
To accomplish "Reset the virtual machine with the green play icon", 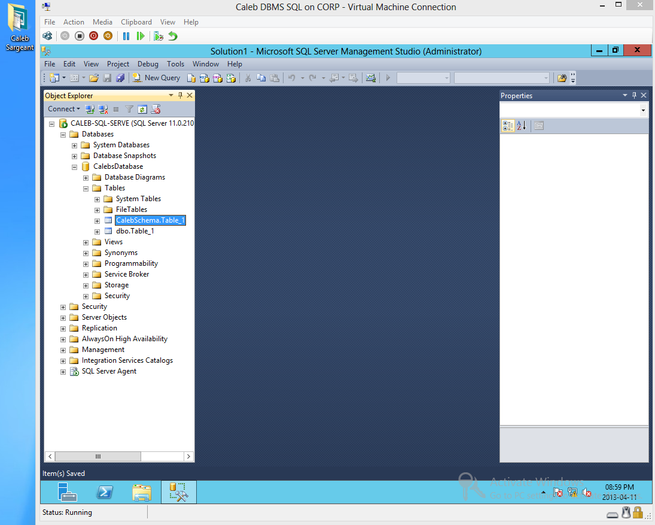I will (141, 36).
